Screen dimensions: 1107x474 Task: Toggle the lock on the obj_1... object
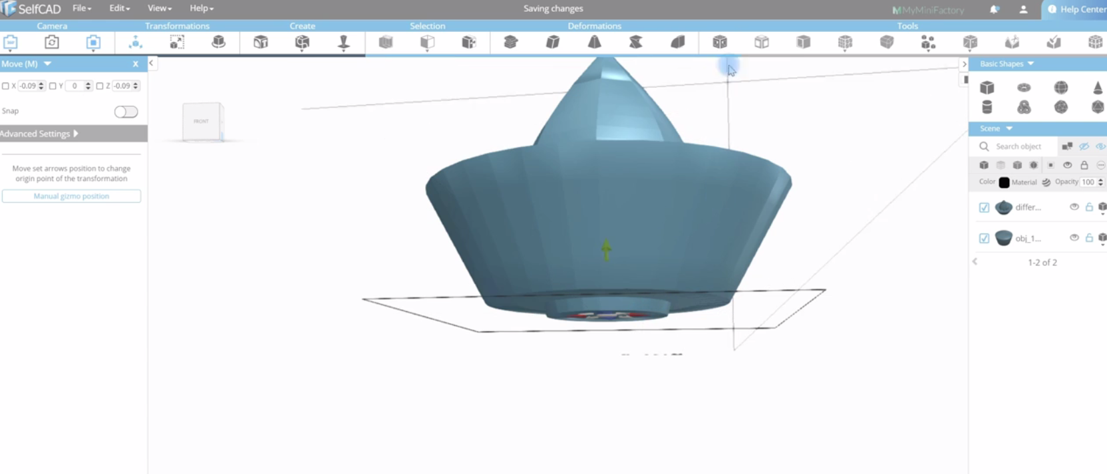(x=1089, y=238)
